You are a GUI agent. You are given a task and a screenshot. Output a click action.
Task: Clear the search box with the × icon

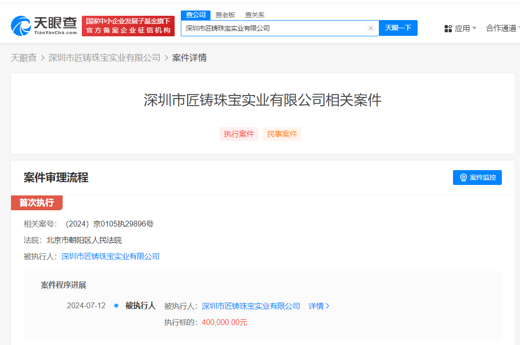click(x=371, y=28)
